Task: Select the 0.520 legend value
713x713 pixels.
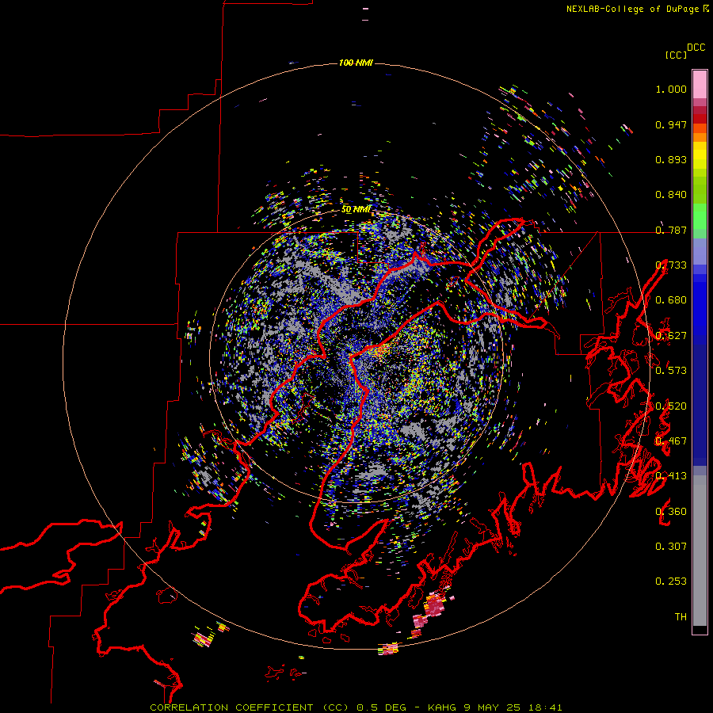Action: click(671, 406)
